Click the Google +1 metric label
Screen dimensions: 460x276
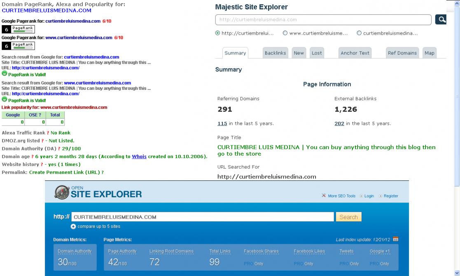point(380,251)
